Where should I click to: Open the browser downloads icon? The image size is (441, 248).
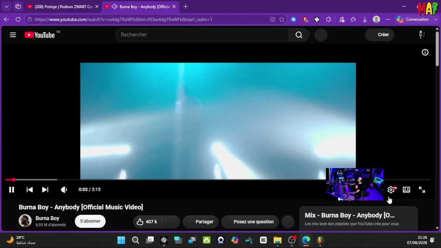(365, 20)
